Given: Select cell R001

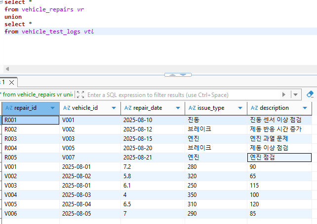Looking at the screenshot, I should (x=31, y=120).
